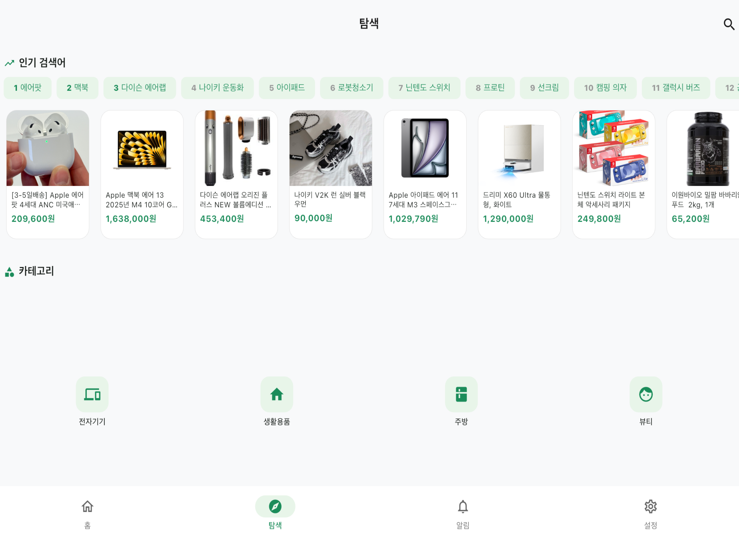This screenshot has height=554, width=739.
Task: Open the protein powder jar image
Action: [x=703, y=148]
